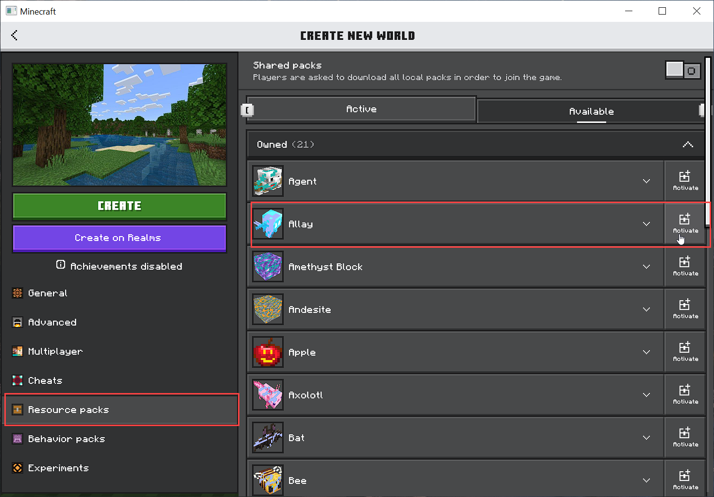
Task: Click the Apple pack icon
Action: coord(268,352)
